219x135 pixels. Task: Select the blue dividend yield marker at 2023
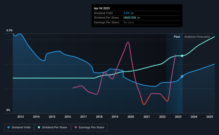pyautogui.click(x=182, y=77)
